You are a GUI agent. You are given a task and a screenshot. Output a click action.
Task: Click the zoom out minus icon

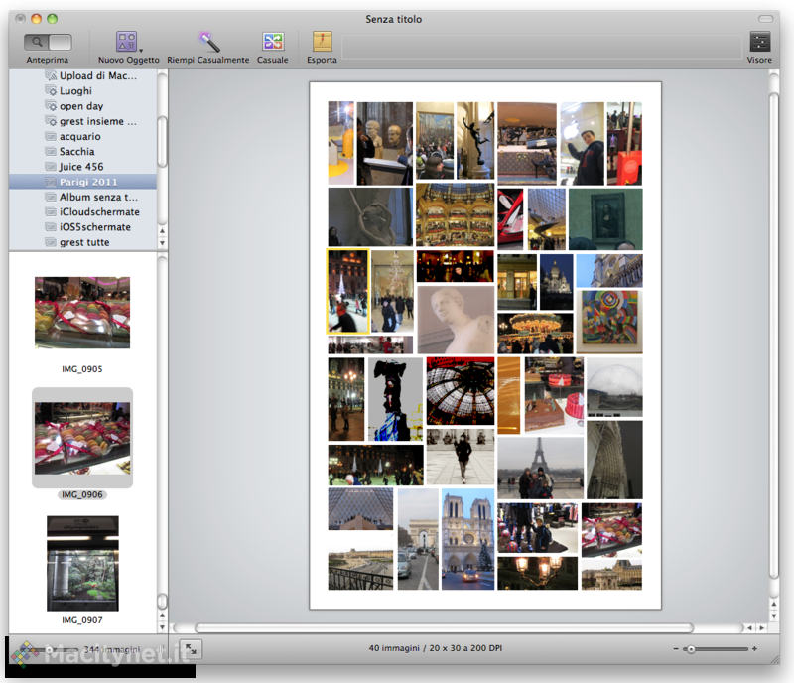click(x=676, y=649)
